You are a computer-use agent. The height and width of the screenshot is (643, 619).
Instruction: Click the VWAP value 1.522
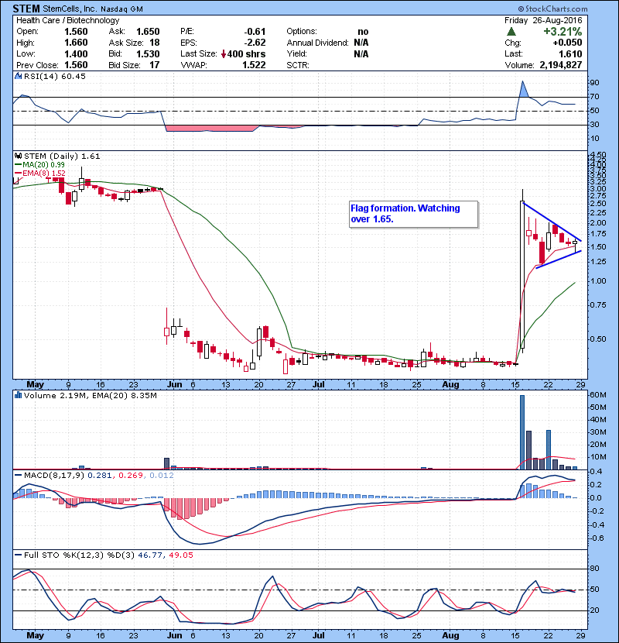pyautogui.click(x=254, y=65)
